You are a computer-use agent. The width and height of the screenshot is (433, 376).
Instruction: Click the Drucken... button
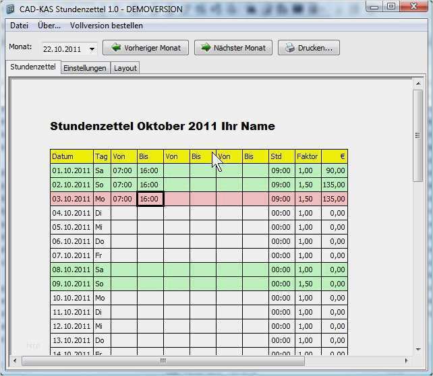tap(309, 48)
